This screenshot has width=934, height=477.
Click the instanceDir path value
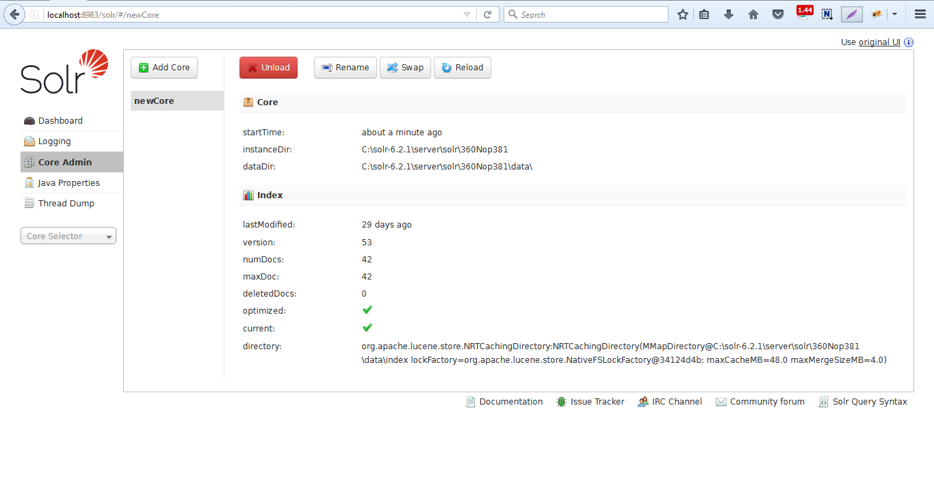(434, 149)
